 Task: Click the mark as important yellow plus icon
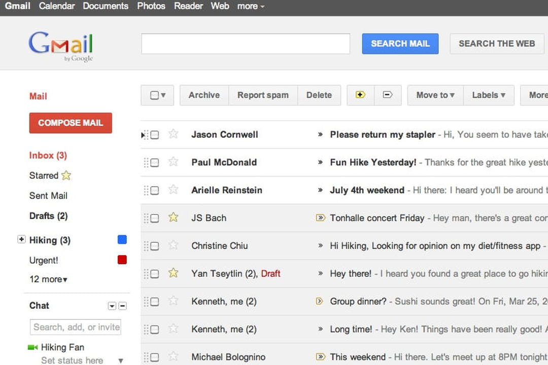tap(361, 95)
